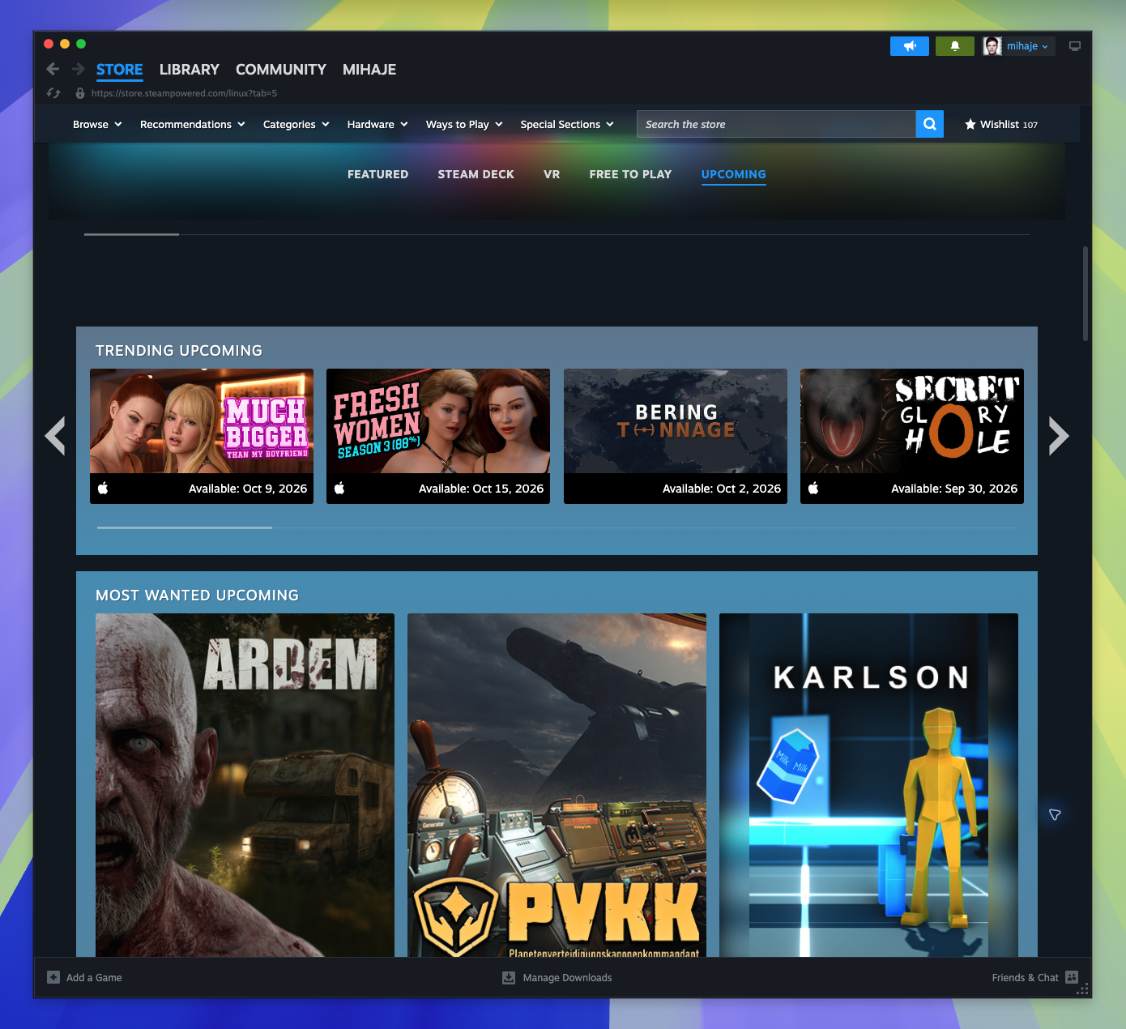The height and width of the screenshot is (1029, 1126).
Task: Expand the Recommendations menu
Action: pos(193,124)
